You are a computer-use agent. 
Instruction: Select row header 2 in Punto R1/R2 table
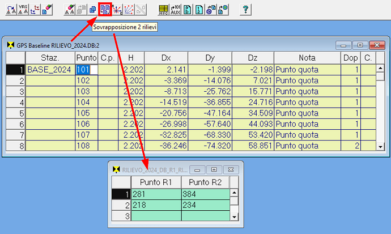pos(121,205)
